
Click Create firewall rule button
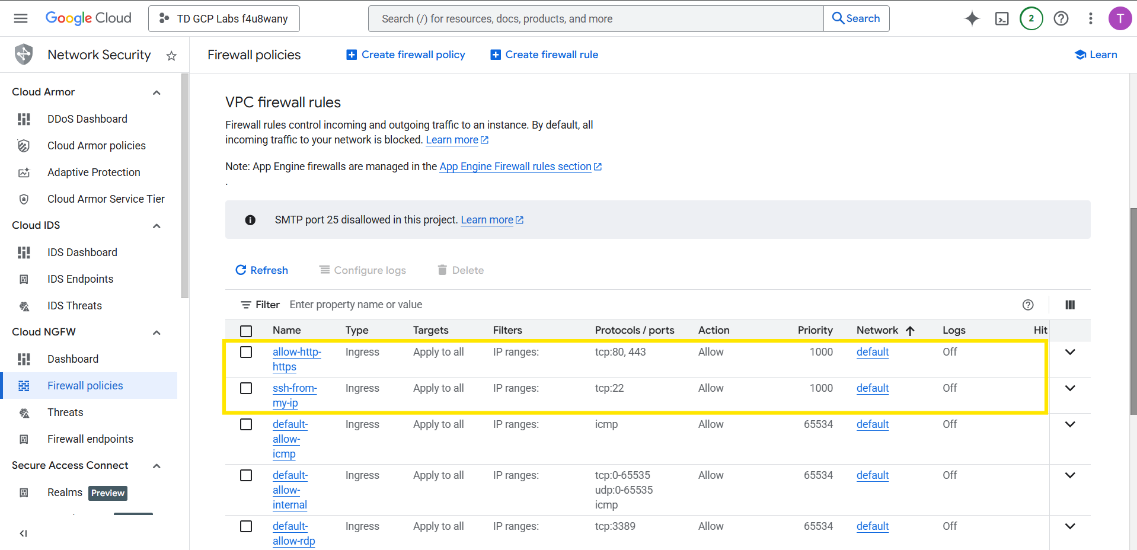coord(544,55)
